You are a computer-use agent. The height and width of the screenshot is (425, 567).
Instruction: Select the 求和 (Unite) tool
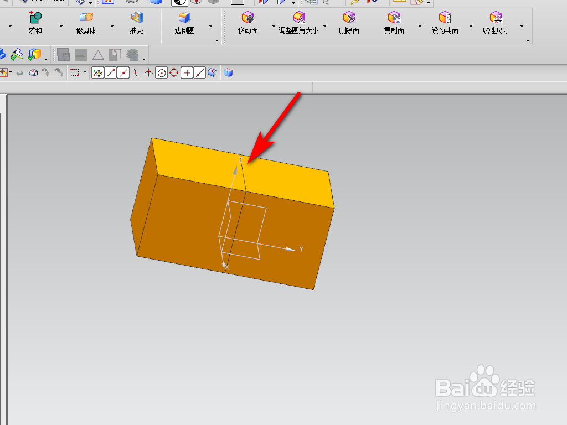click(x=35, y=22)
